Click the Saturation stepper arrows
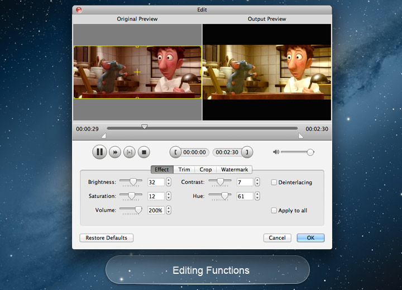Viewport: 402px width, 290px height. (169, 196)
